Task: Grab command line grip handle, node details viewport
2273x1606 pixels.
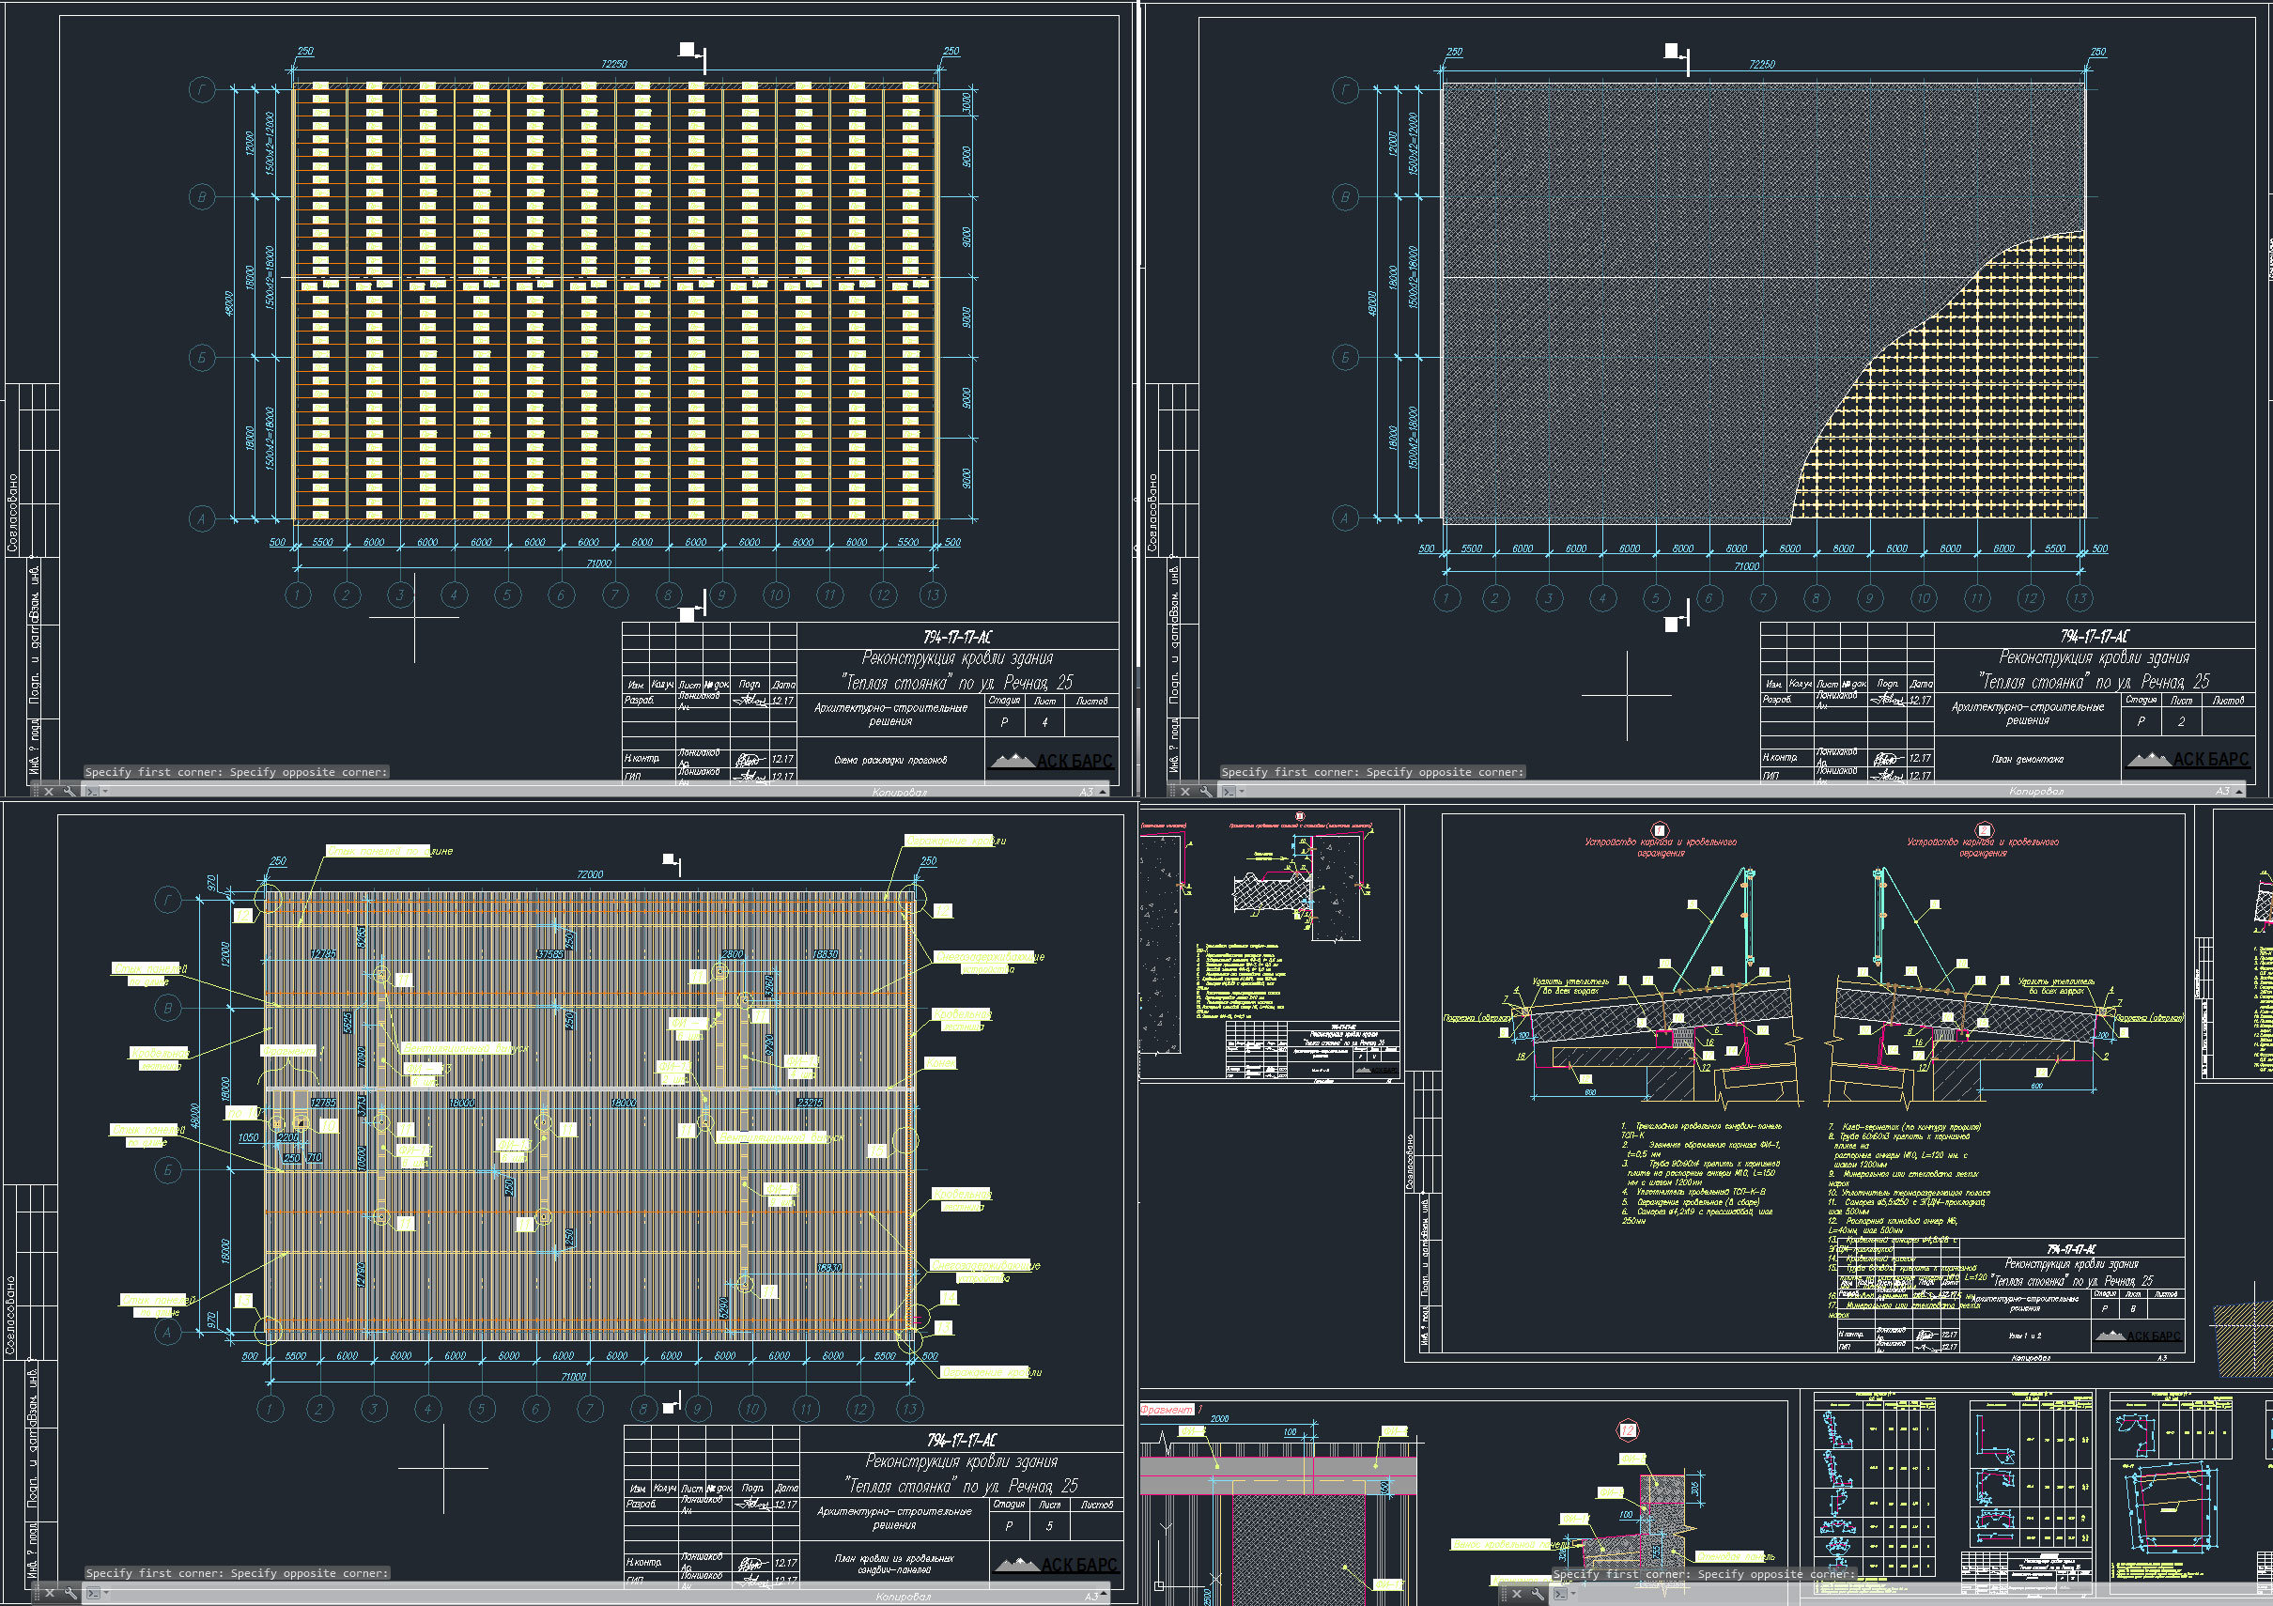Action: tap(1504, 1594)
